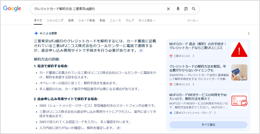Image resolution: width=260 pixels, height=134 pixels.
Task: Open three-dot menu for first 三菱UFJニコス source
Action: coord(193,56)
